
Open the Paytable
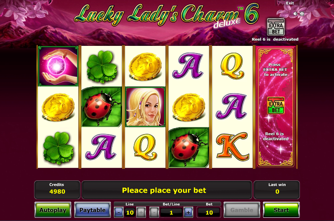point(92,210)
